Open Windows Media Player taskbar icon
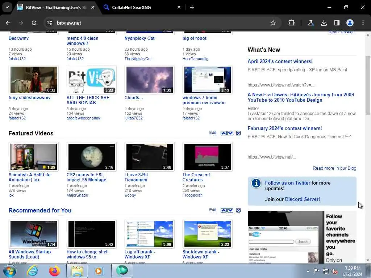Image resolution: width=371 pixels, height=278 pixels. pyautogui.click(x=99, y=271)
